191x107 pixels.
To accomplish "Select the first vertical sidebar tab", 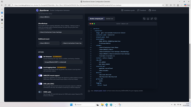I will coord(2,13).
